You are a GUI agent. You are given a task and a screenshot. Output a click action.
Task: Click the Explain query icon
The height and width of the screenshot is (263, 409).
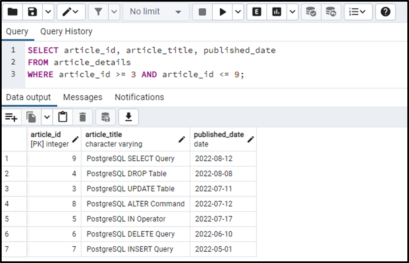tap(257, 12)
